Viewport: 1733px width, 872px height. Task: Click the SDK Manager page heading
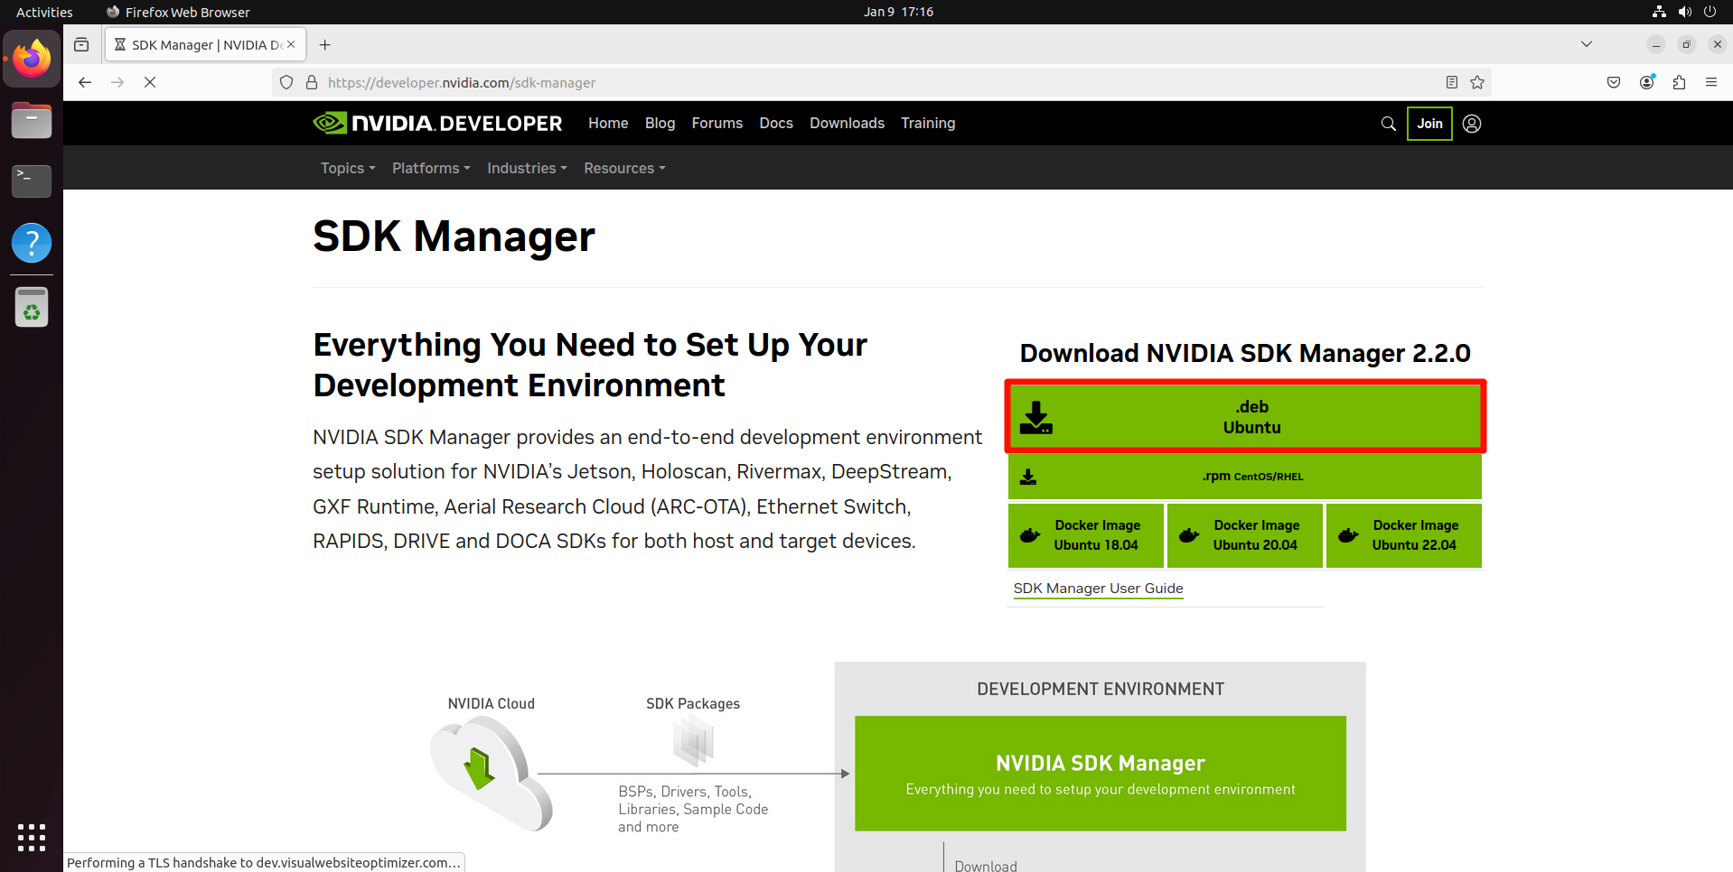[x=454, y=237]
